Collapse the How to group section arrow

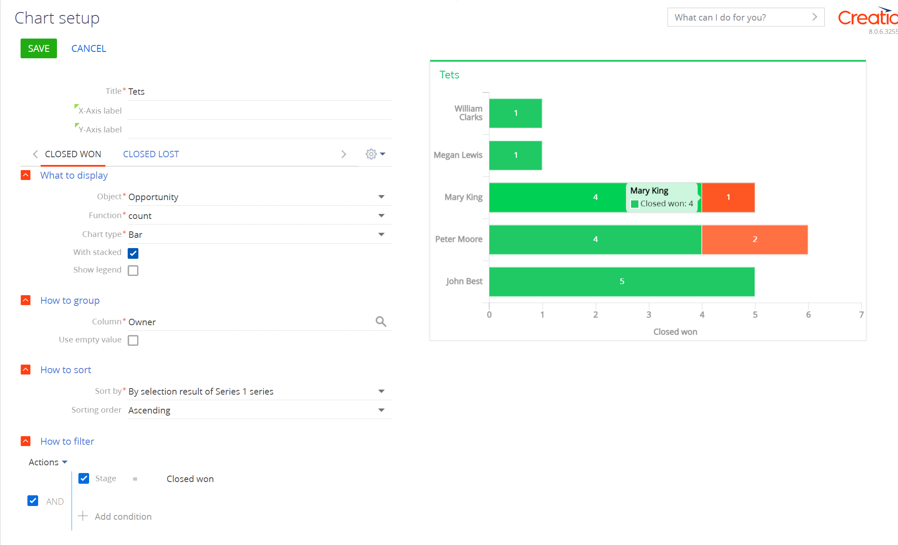26,300
